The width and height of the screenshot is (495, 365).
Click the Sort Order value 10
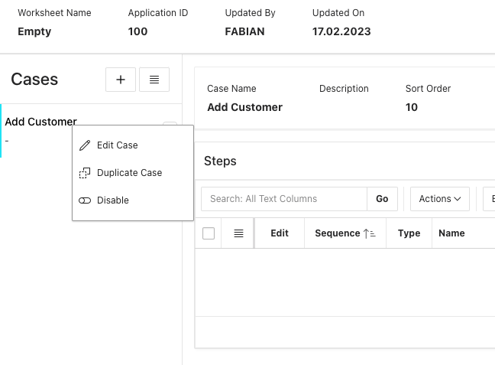(x=411, y=107)
